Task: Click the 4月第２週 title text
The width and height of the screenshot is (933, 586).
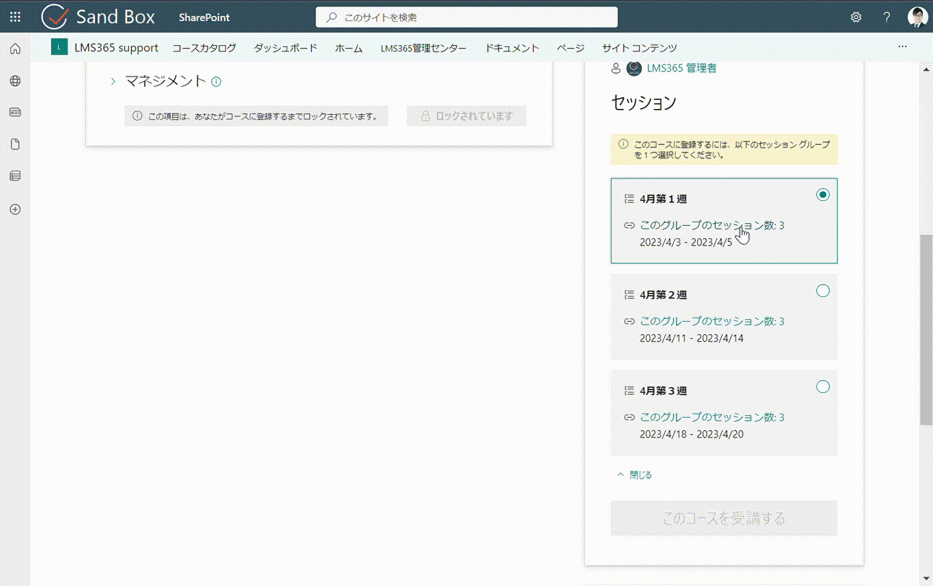Action: (x=663, y=295)
